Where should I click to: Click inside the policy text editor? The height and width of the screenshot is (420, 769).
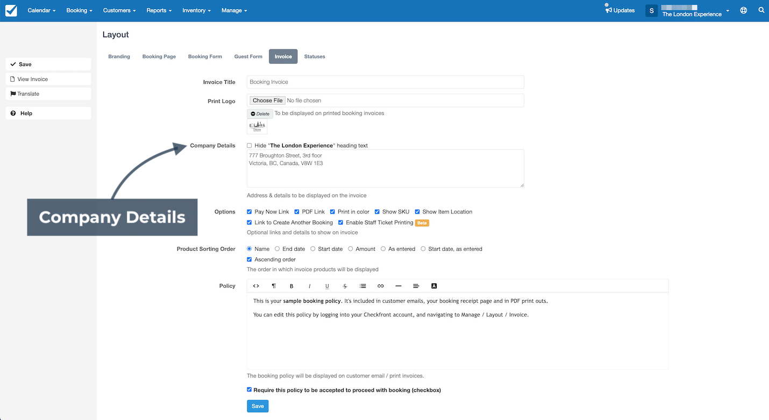pyautogui.click(x=458, y=331)
